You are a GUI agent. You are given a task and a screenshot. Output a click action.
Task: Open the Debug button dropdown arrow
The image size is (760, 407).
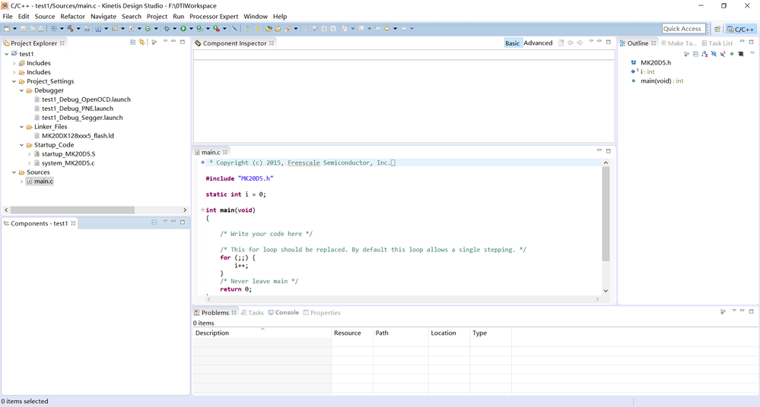pos(174,29)
